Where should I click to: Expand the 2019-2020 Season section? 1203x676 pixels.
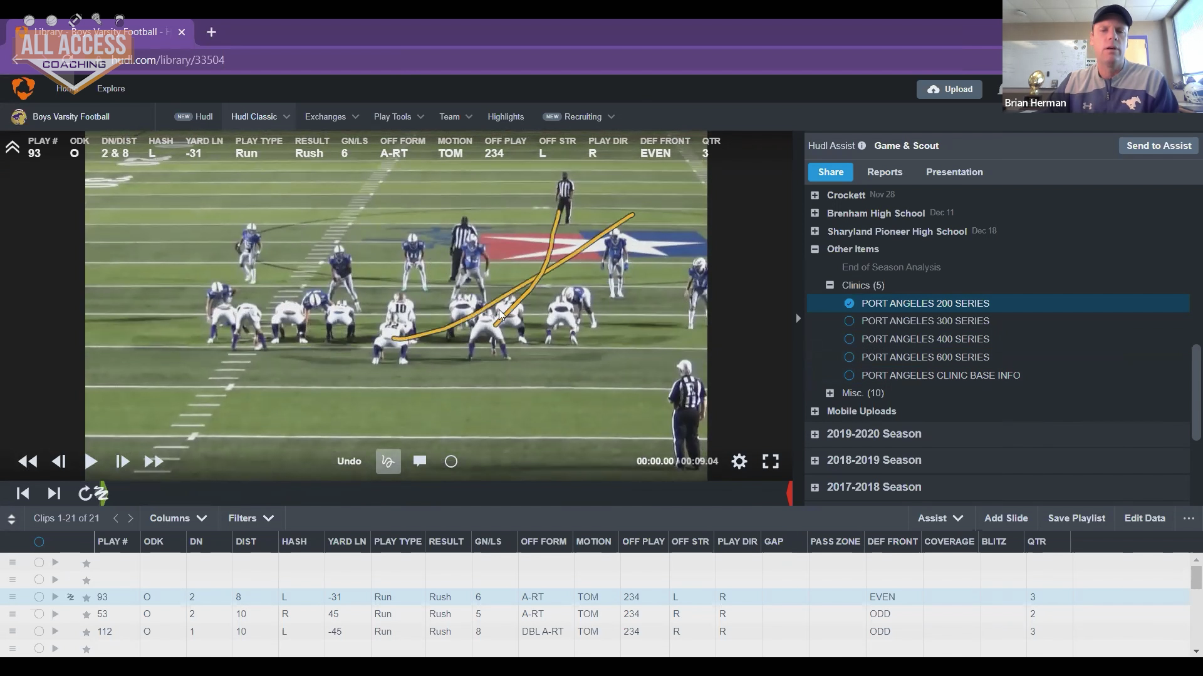coord(815,434)
